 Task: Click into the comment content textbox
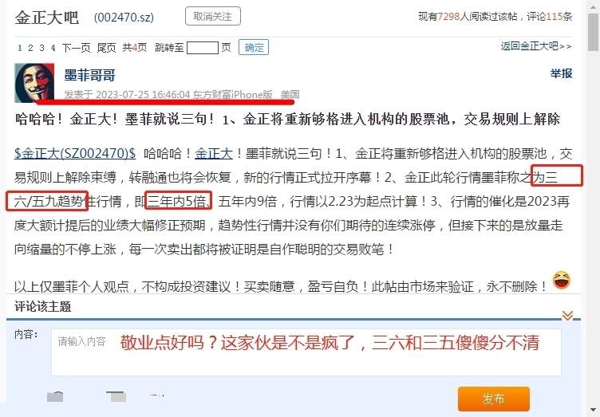[x=306, y=352]
